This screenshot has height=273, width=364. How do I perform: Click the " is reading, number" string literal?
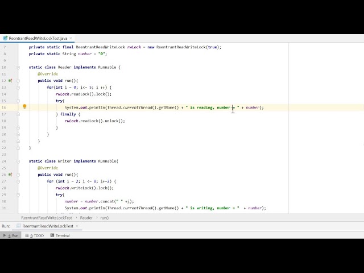(x=212, y=107)
